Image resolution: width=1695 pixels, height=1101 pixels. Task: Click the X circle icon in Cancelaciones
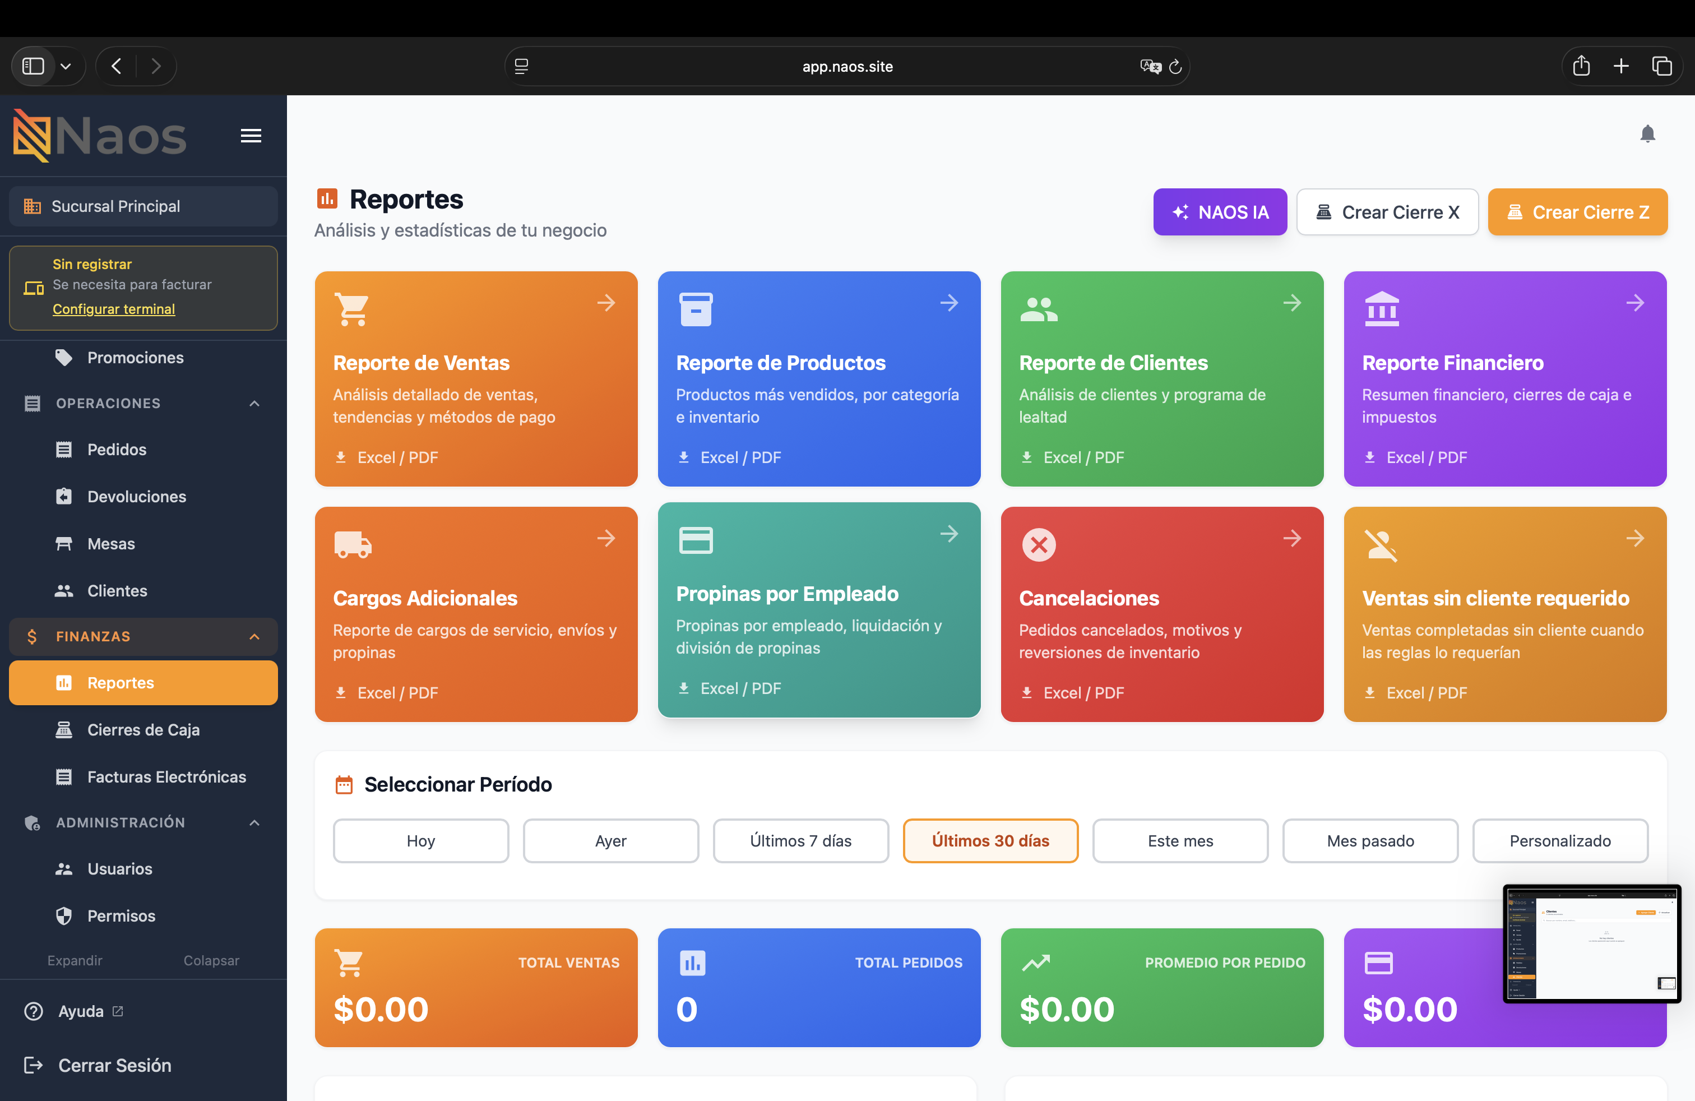1039,545
